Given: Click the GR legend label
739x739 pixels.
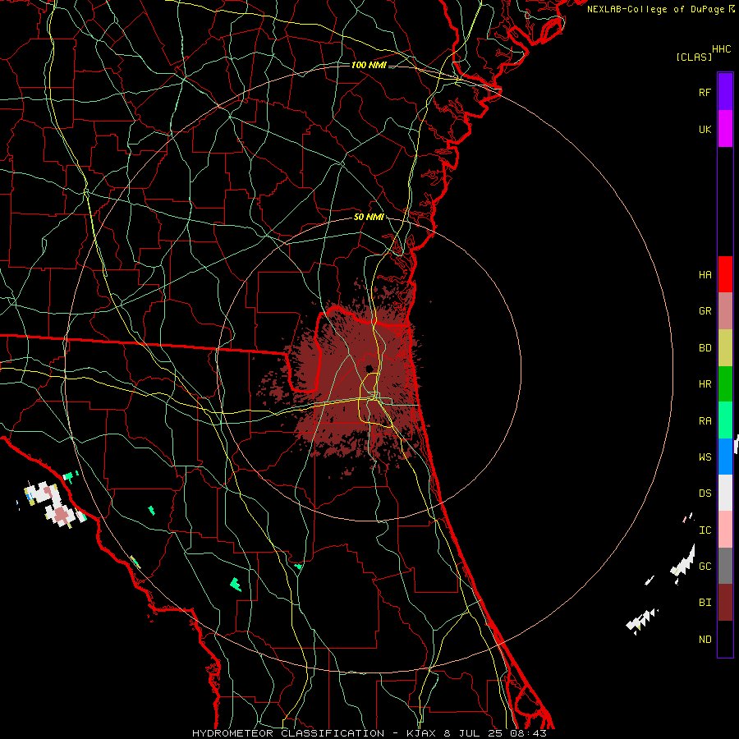Looking at the screenshot, I should tap(705, 311).
